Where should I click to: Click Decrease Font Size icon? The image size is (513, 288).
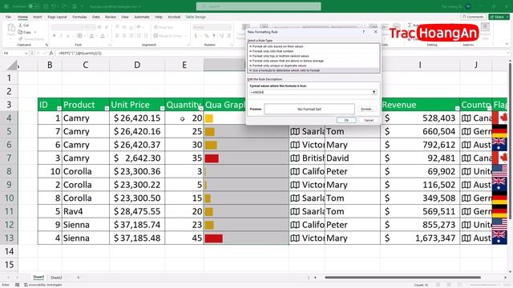(x=107, y=27)
